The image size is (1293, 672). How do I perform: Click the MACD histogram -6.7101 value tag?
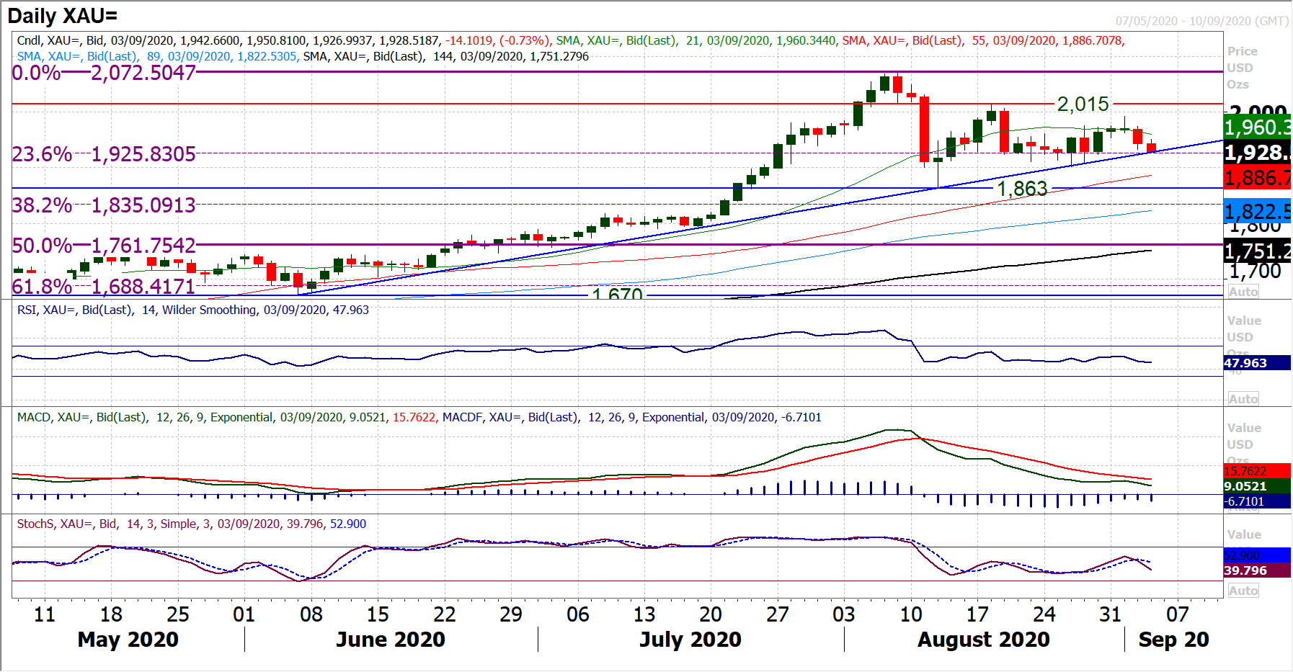point(1256,501)
